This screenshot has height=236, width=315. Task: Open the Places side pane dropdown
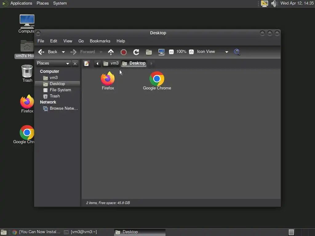click(x=53, y=63)
